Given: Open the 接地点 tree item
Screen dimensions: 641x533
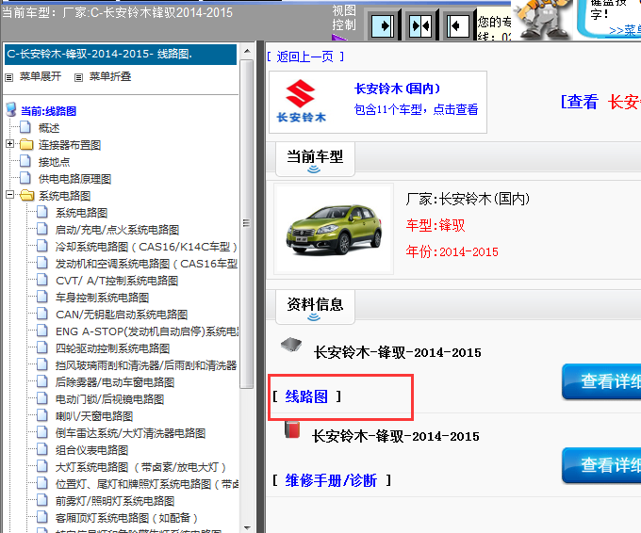Looking at the screenshot, I should coord(54,162).
